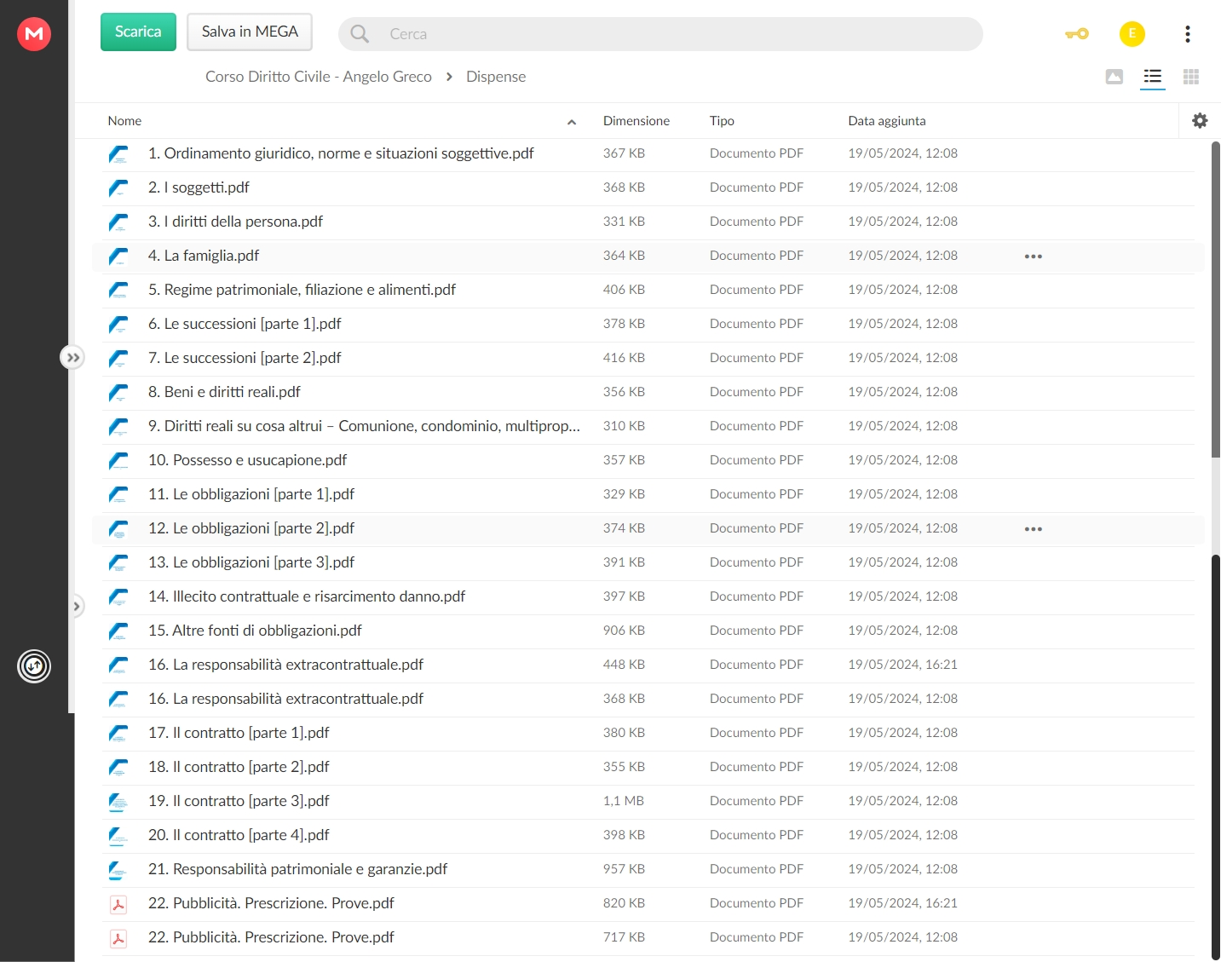Screen dimensions: 1221x962
Task: Switch to grid thumbnail view
Action: (1191, 77)
